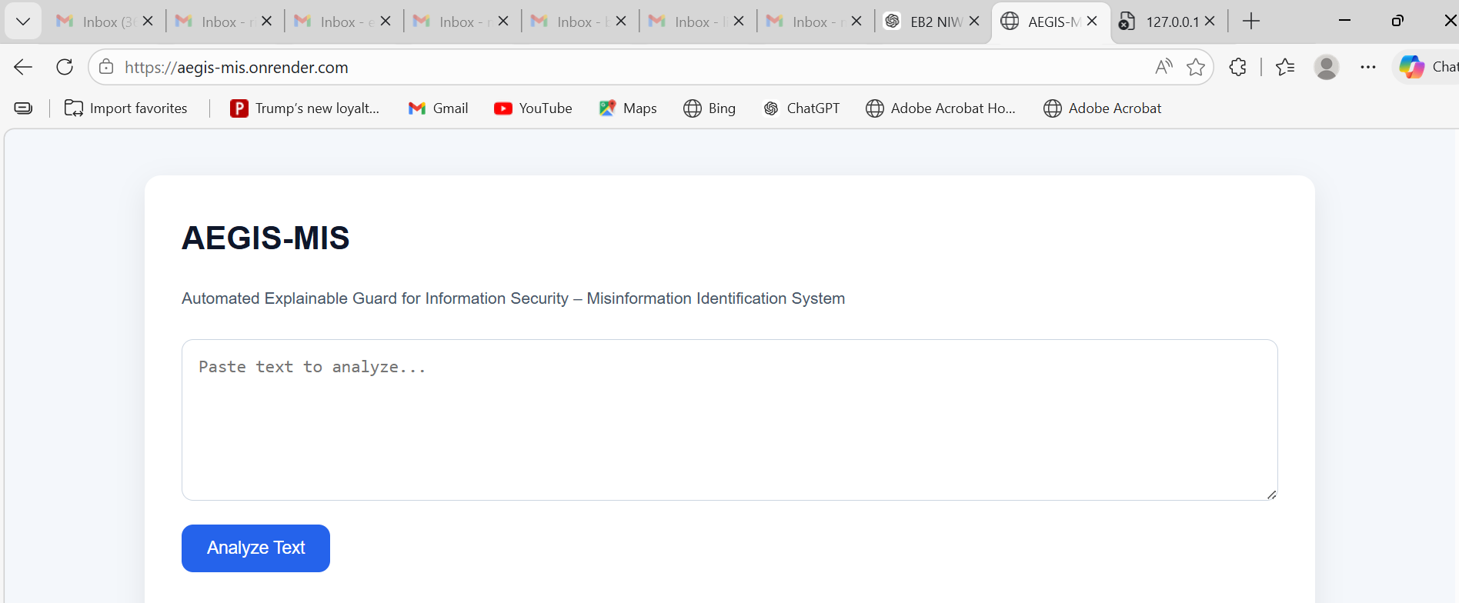
Task: Open a new browser tab
Action: (x=1251, y=22)
